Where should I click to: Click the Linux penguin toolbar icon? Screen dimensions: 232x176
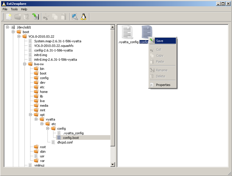pyautogui.click(x=84, y=16)
